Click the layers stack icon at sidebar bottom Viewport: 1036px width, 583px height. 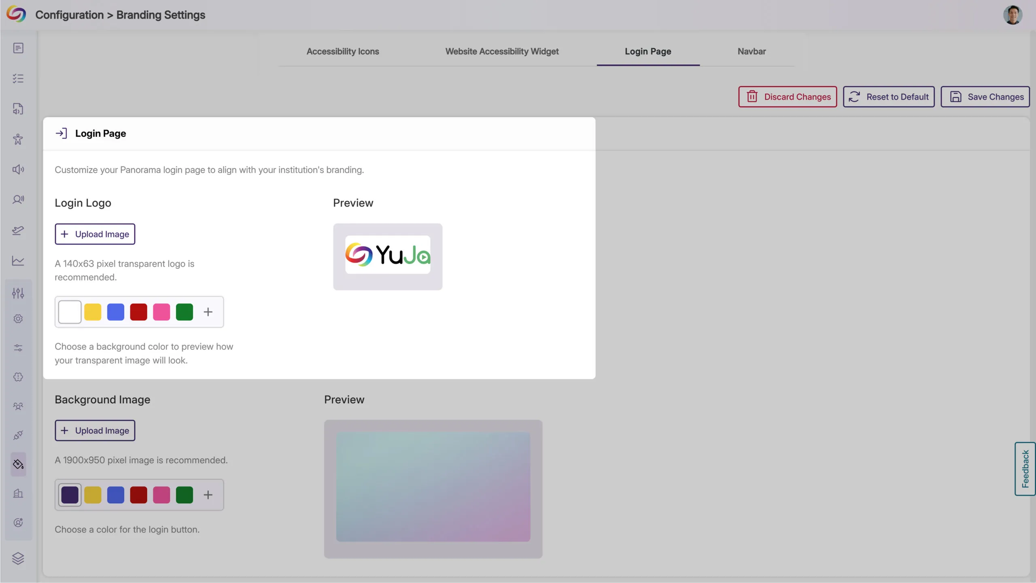click(18, 558)
